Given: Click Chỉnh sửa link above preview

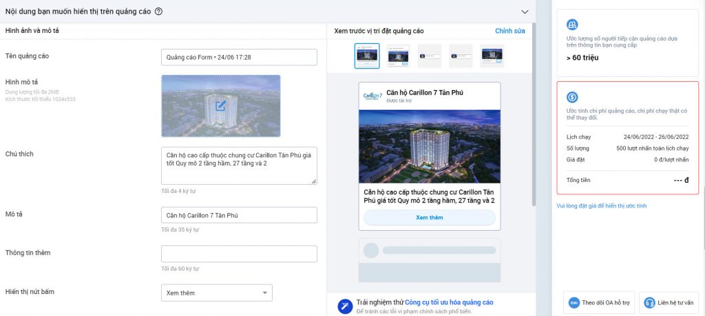Looking at the screenshot, I should click(x=510, y=31).
